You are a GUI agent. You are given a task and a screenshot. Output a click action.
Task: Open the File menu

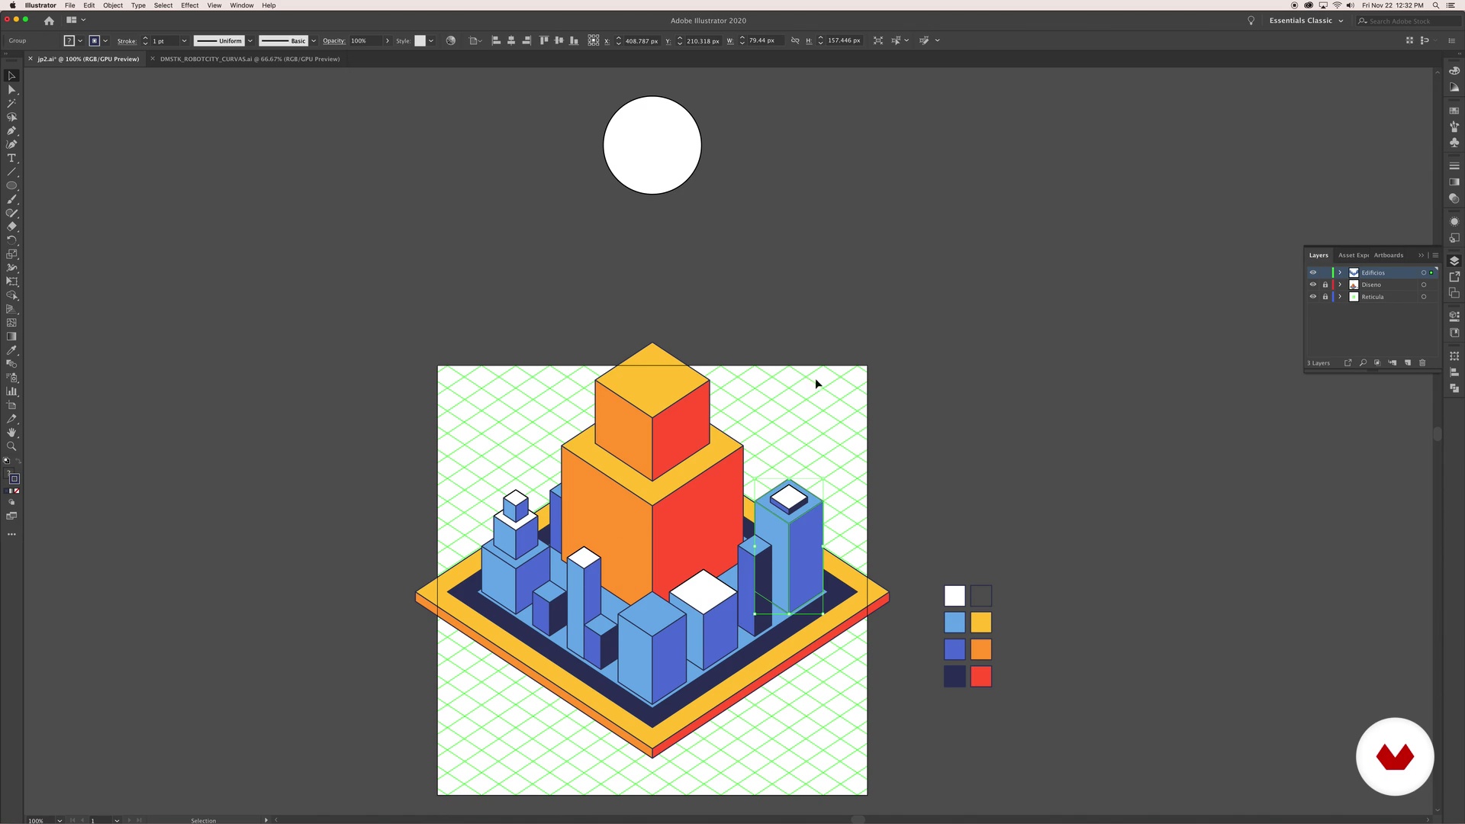point(69,5)
